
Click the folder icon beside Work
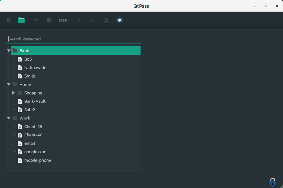(15, 118)
